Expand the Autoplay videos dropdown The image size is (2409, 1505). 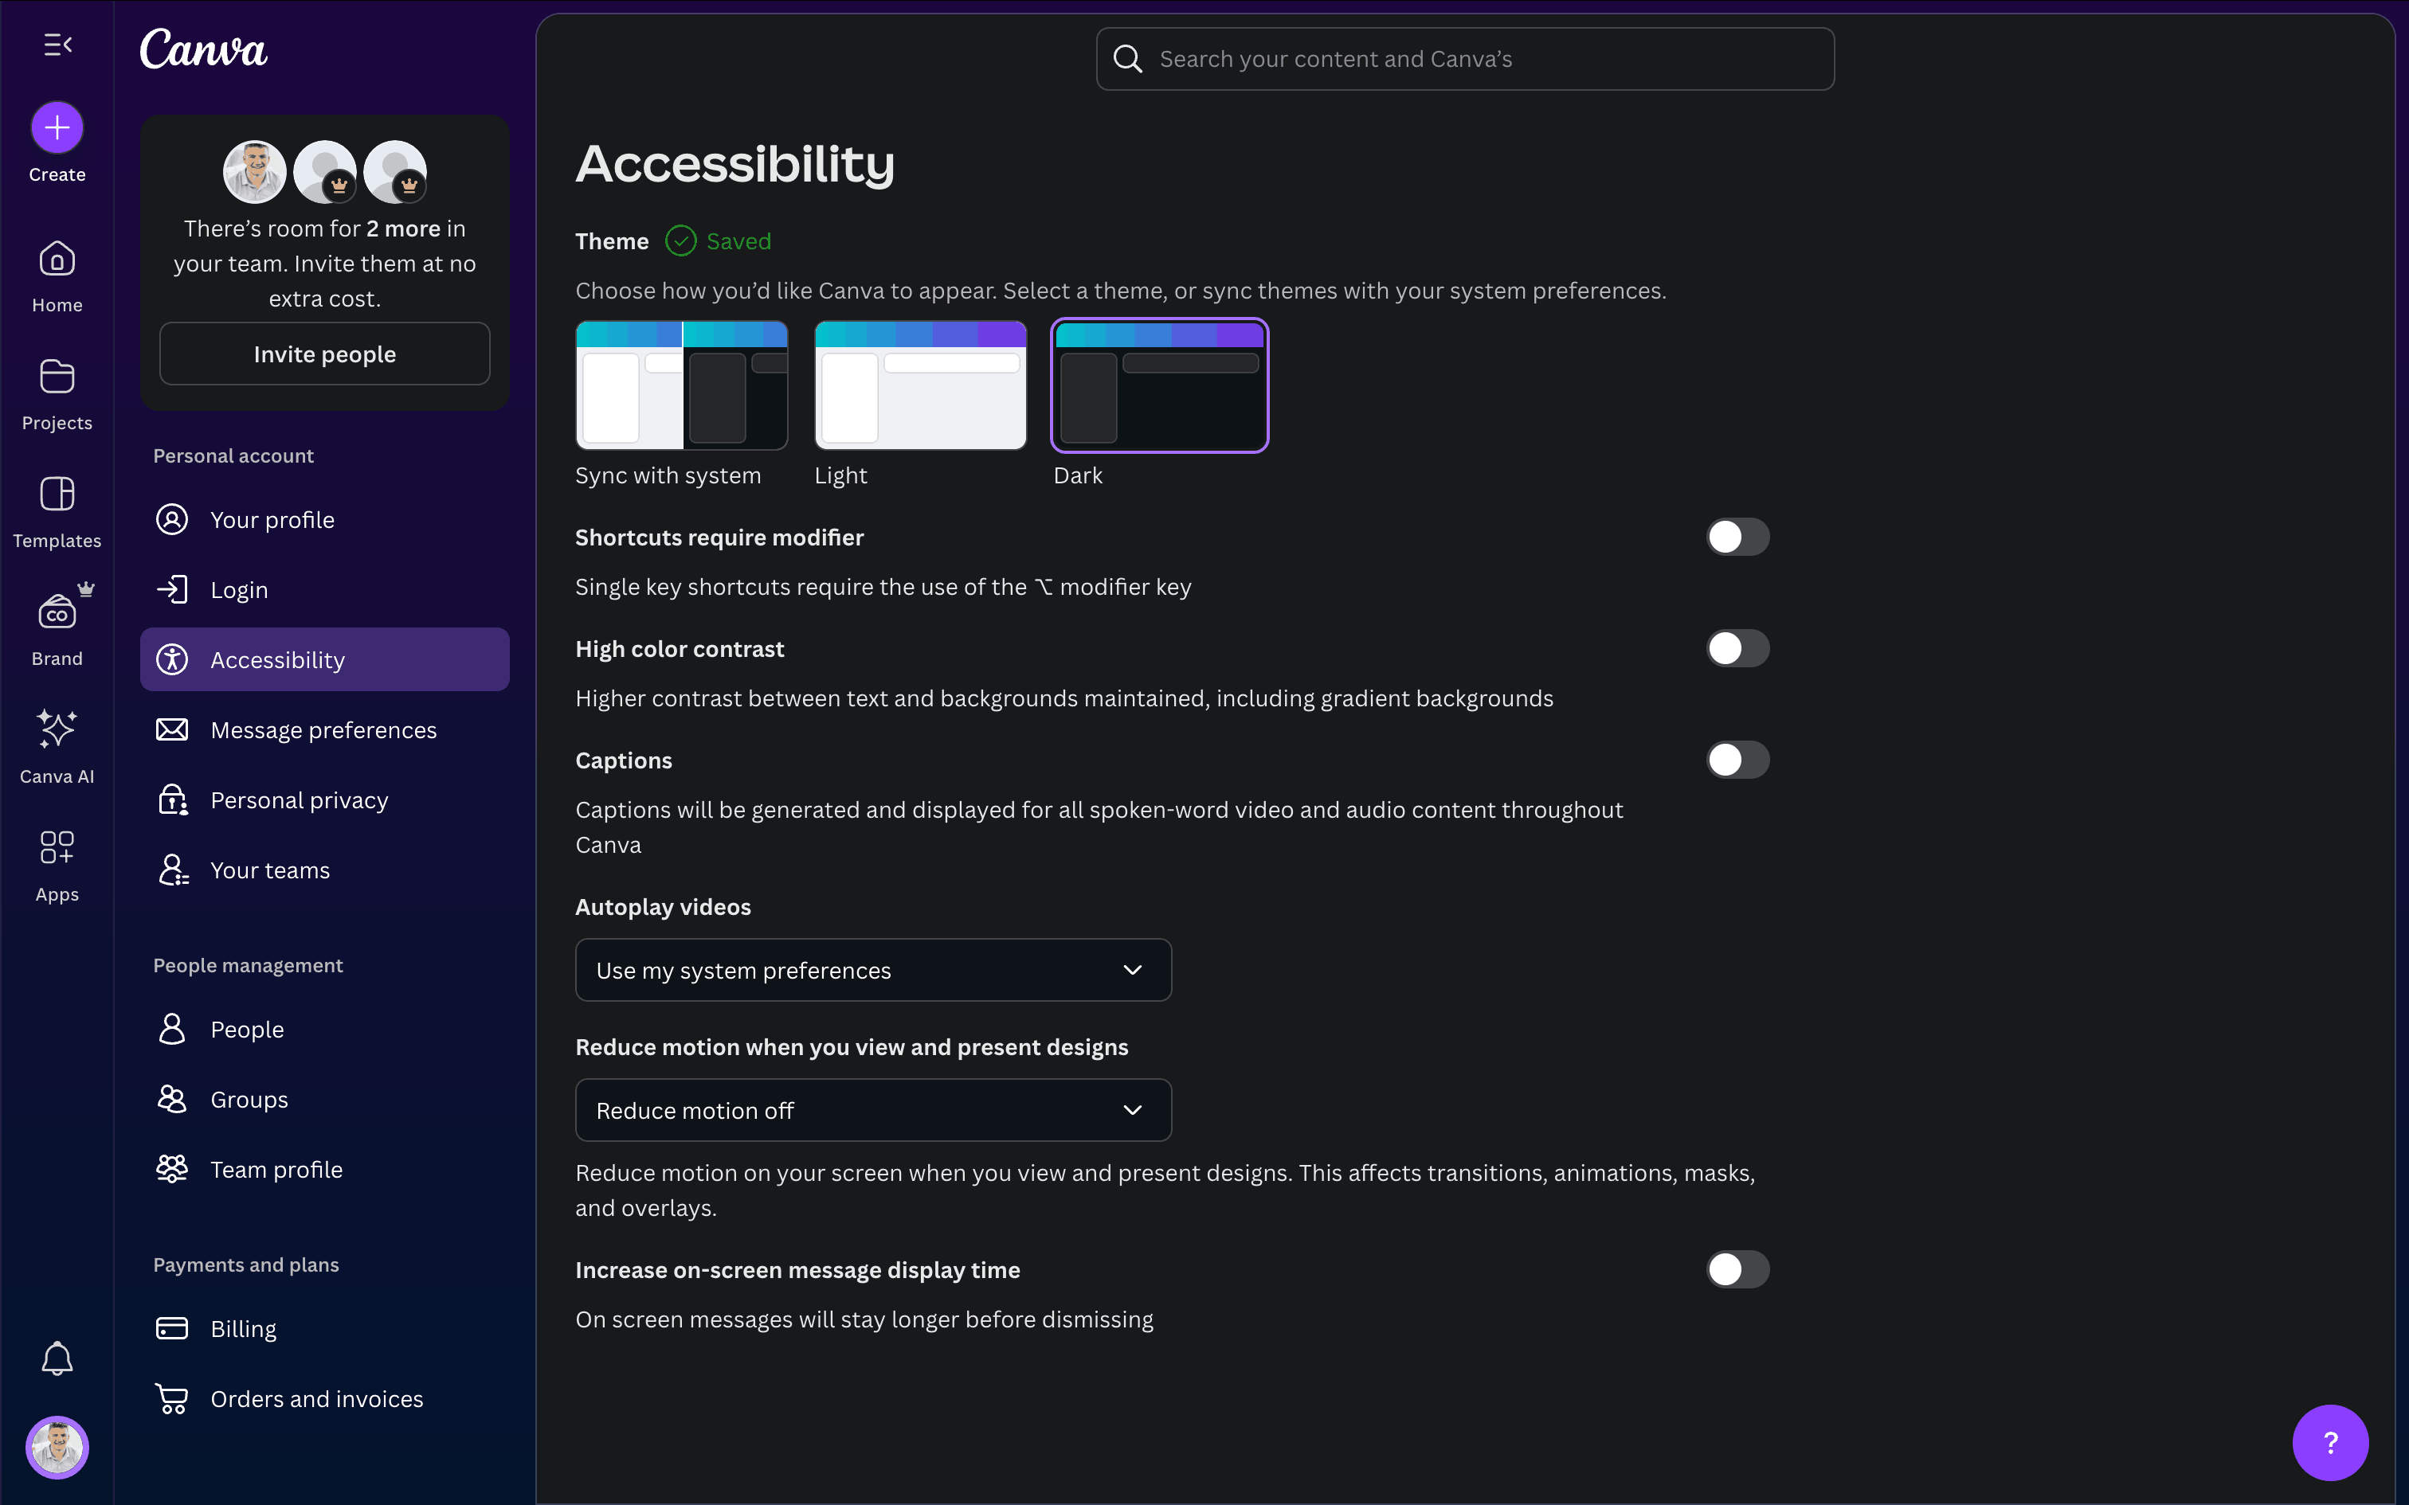(873, 971)
